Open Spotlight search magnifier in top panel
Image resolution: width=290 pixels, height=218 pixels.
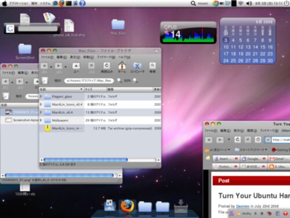(x=193, y=3)
